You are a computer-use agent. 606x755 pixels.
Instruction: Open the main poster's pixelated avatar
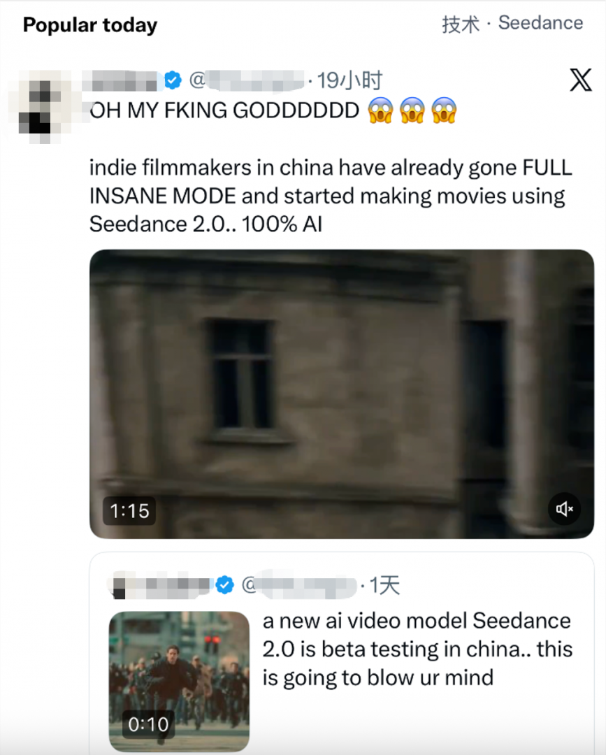point(40,106)
